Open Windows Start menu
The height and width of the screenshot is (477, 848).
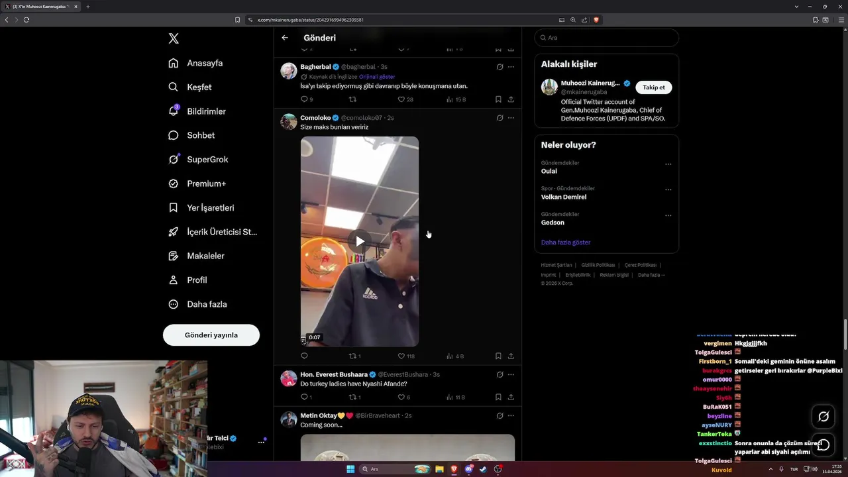pos(350,469)
